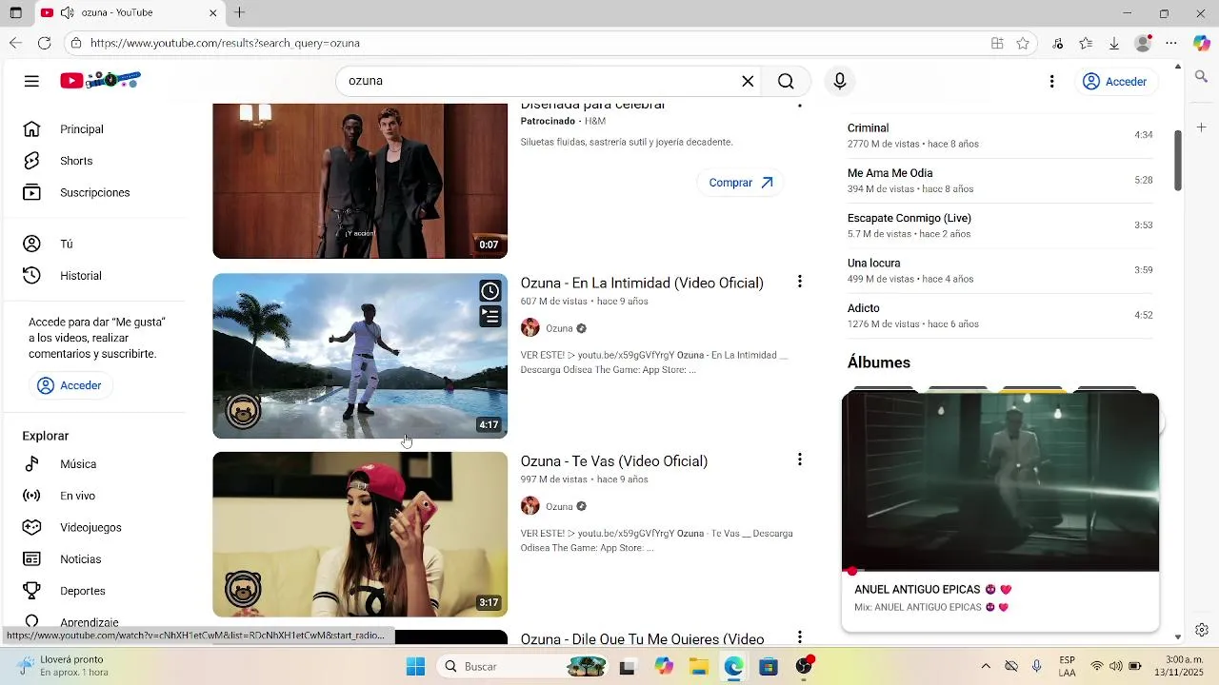Open browser downloads
The width and height of the screenshot is (1219, 685).
click(x=1114, y=43)
